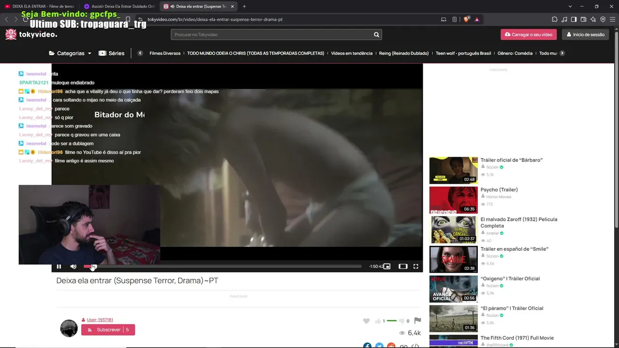The image size is (619, 348).
Task: Report the video with the flag icon
Action: [x=418, y=321]
